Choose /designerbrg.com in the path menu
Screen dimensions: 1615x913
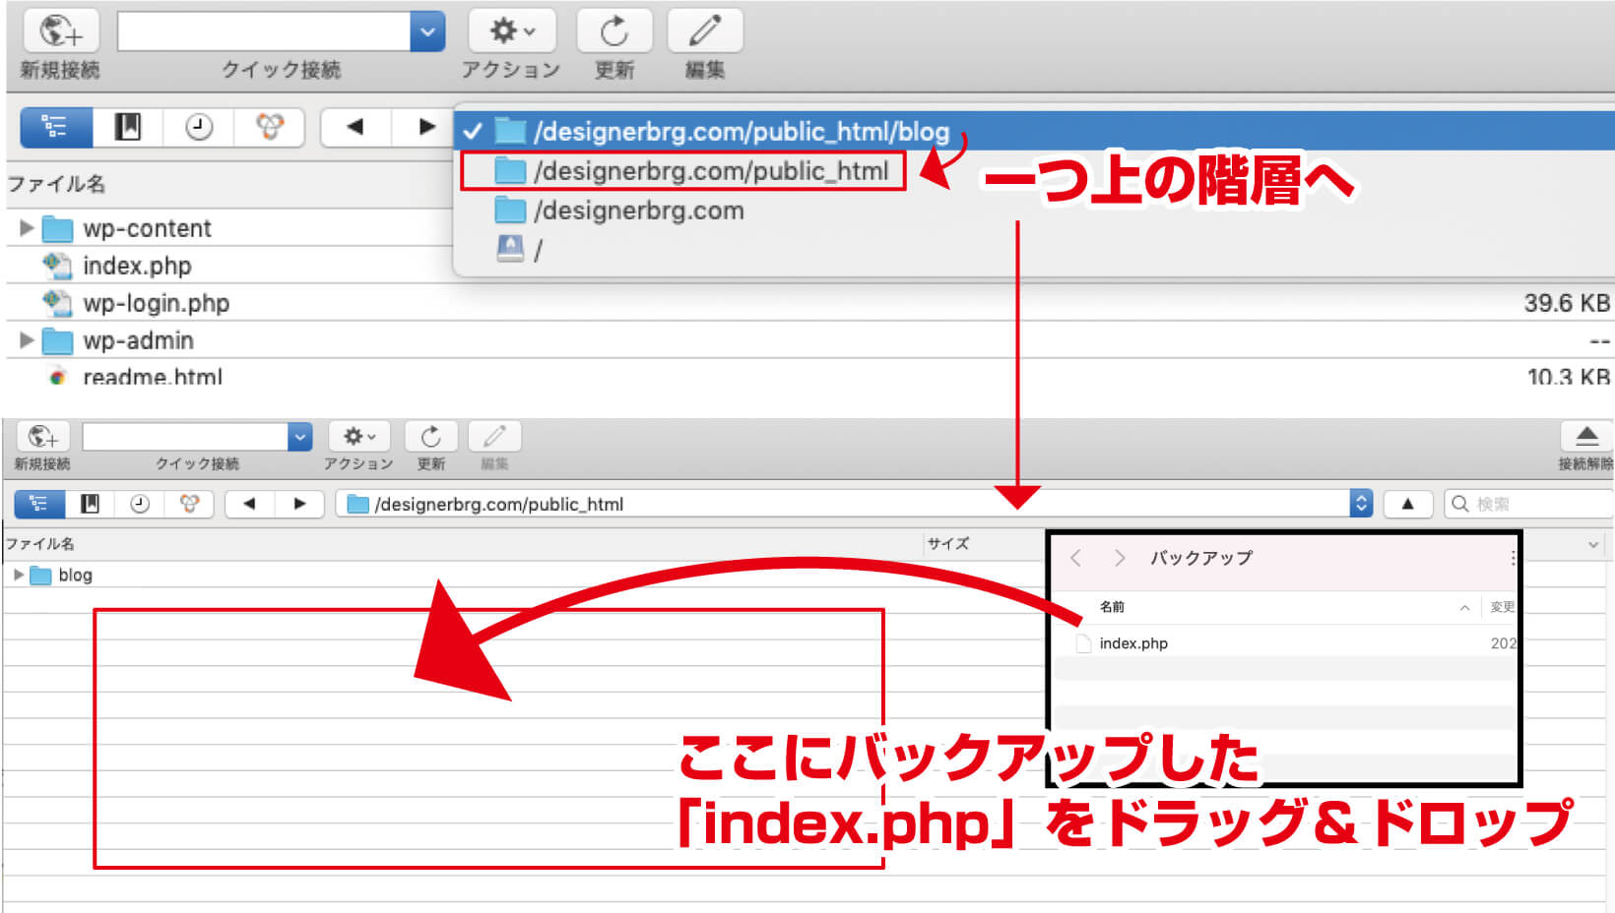pos(638,211)
